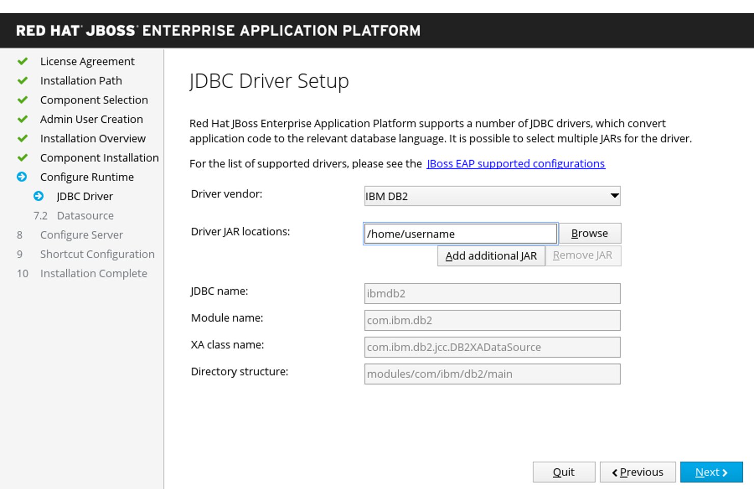Select the Component Installation step
The width and height of the screenshot is (754, 503).
pos(99,158)
